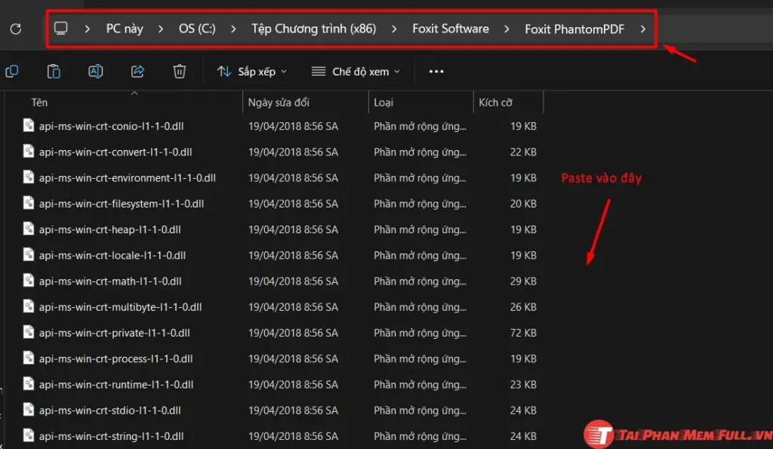Image resolution: width=773 pixels, height=449 pixels.
Task: Navigate to the Foxit Software breadcrumb
Action: pyautogui.click(x=450, y=28)
